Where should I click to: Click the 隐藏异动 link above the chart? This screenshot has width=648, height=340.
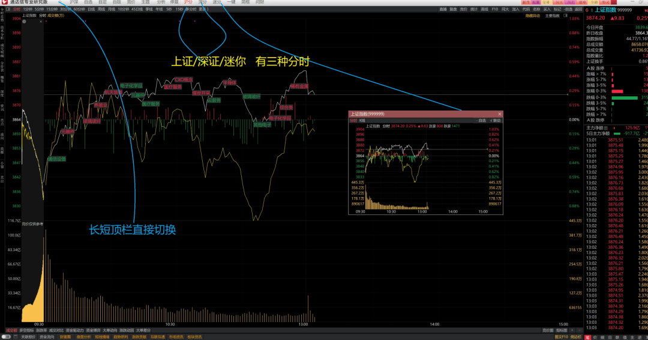pyautogui.click(x=533, y=16)
